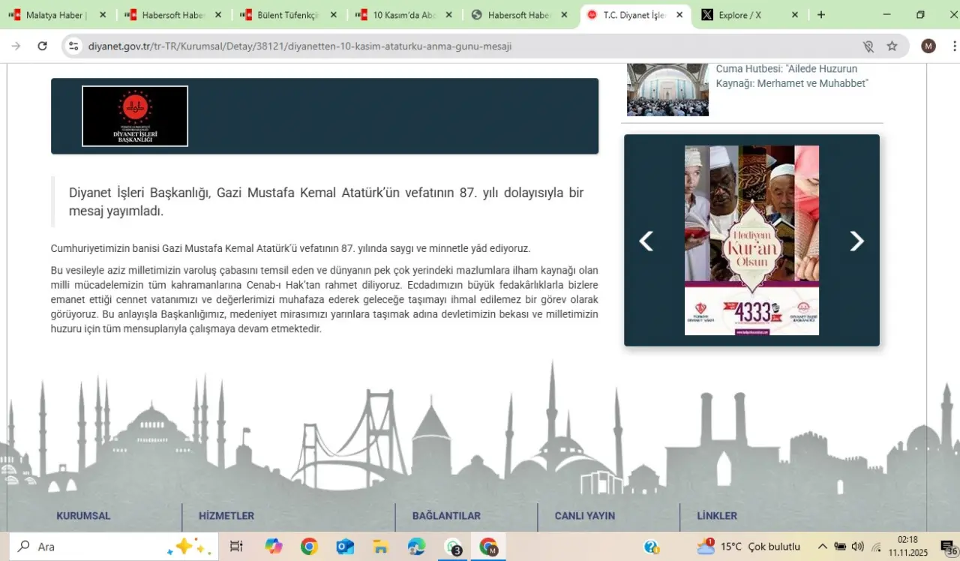Bookmark this page with the star icon
Screen dimensions: 960x561
coord(892,46)
